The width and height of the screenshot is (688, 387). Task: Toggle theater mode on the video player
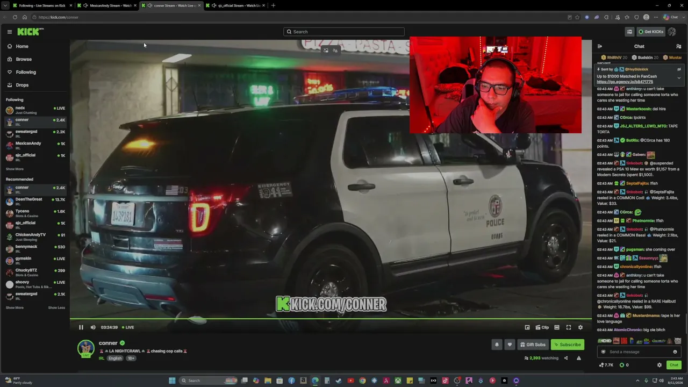click(557, 327)
